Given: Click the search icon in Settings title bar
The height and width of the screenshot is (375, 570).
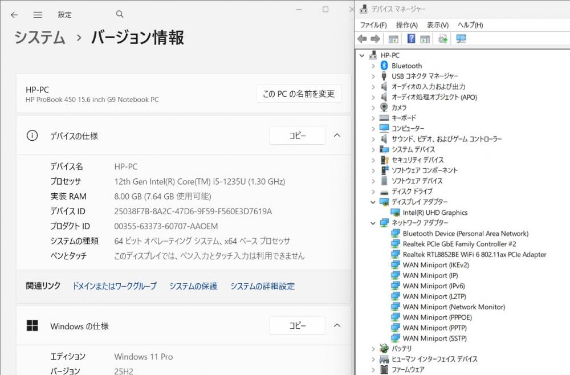Looking at the screenshot, I should coord(120,14).
